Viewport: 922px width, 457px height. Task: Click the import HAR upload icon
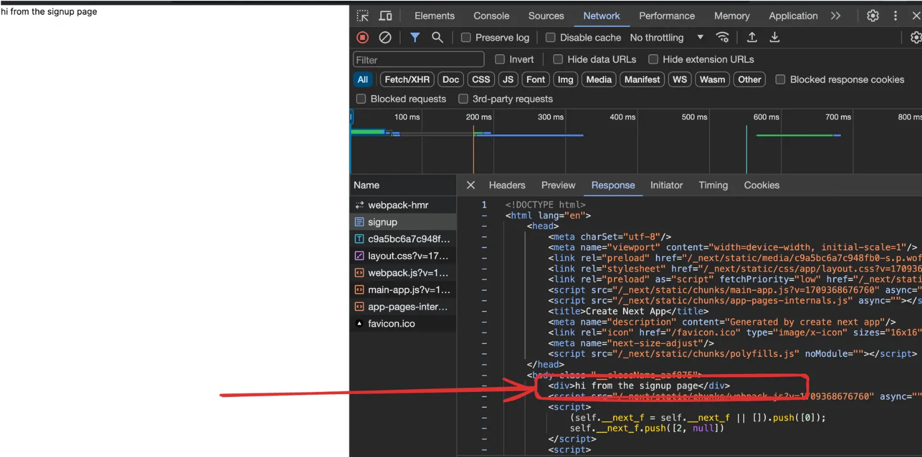[x=752, y=37]
